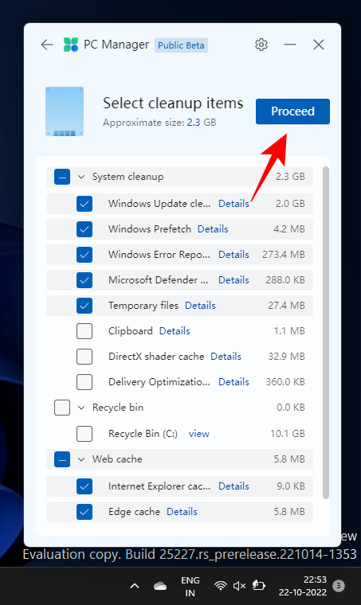Uncheck the Internet Explorer cache checkbox
This screenshot has width=361, height=605.
pyautogui.click(x=84, y=486)
